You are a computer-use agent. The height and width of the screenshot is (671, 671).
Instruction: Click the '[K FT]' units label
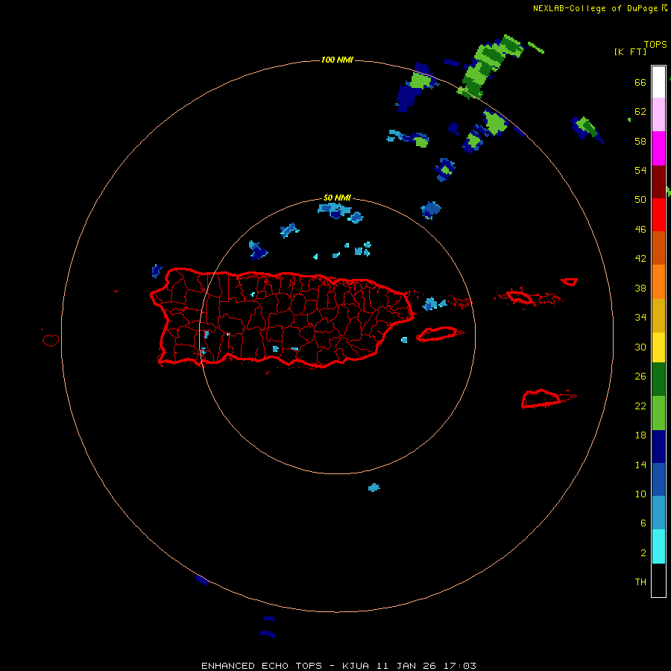tap(630, 51)
